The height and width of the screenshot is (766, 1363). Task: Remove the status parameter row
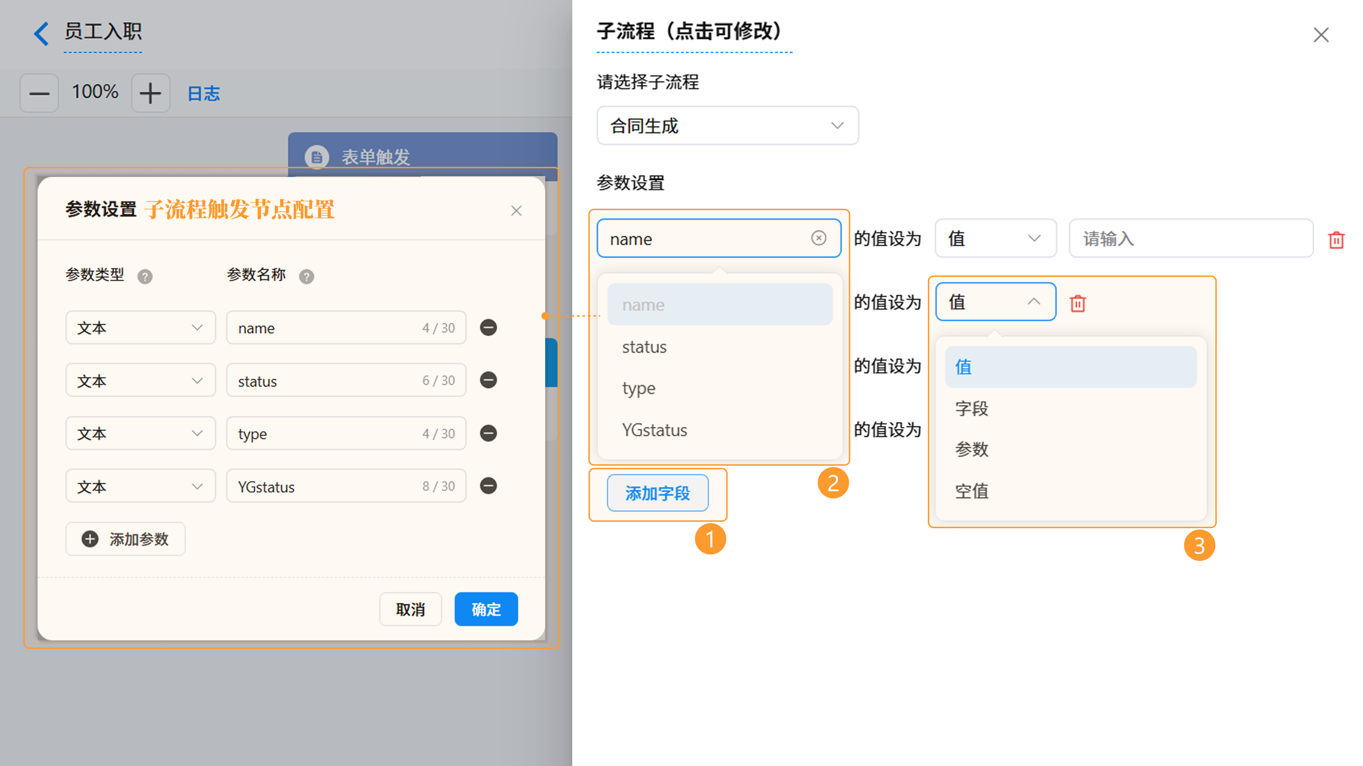click(488, 380)
